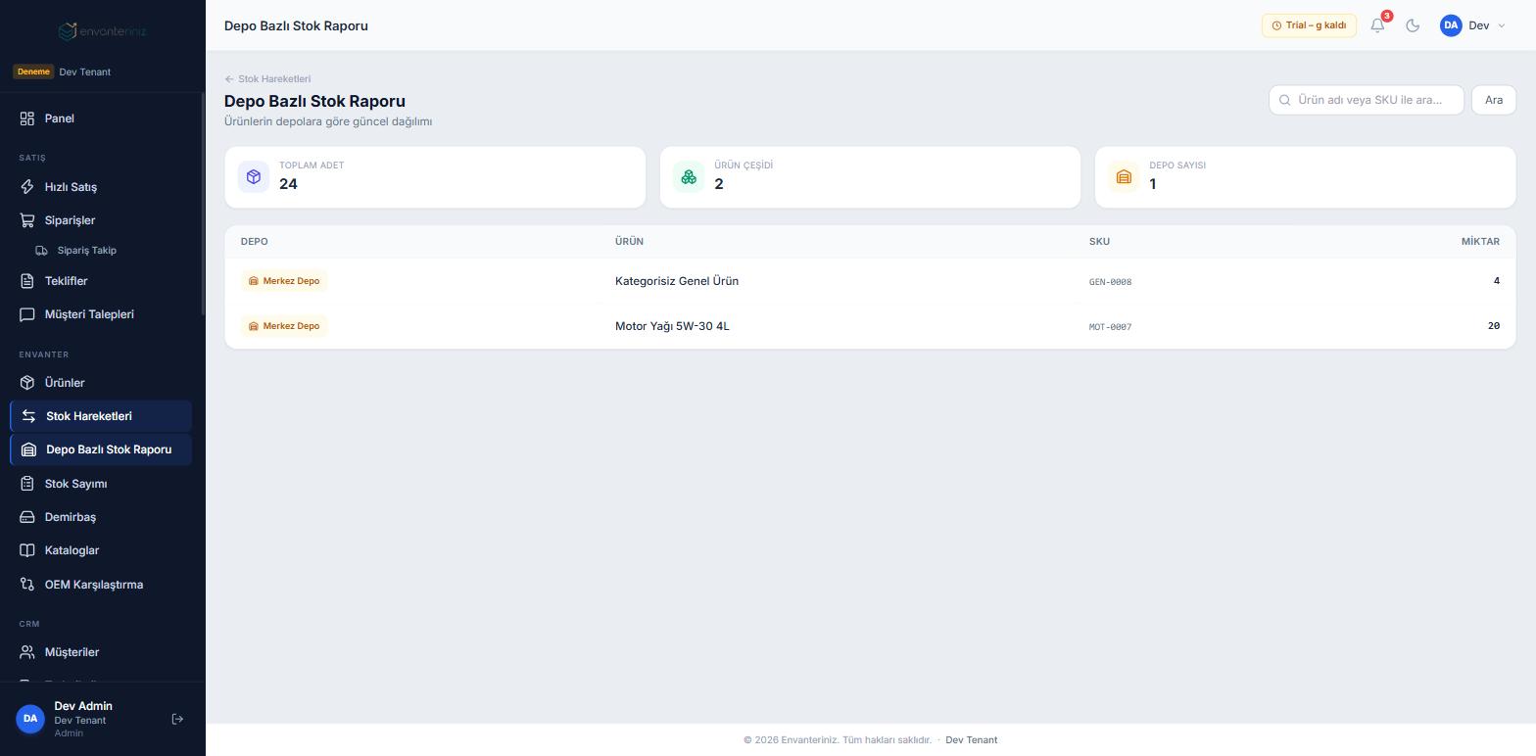Image resolution: width=1536 pixels, height=756 pixels.
Task: Click the MİKTAR column header
Action: pyautogui.click(x=1480, y=242)
